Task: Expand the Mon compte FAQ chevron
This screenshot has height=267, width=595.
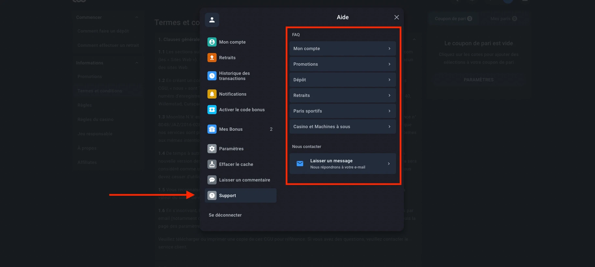Action: click(390, 48)
